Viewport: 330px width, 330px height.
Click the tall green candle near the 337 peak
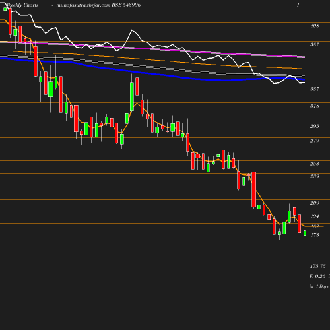click(x=132, y=96)
